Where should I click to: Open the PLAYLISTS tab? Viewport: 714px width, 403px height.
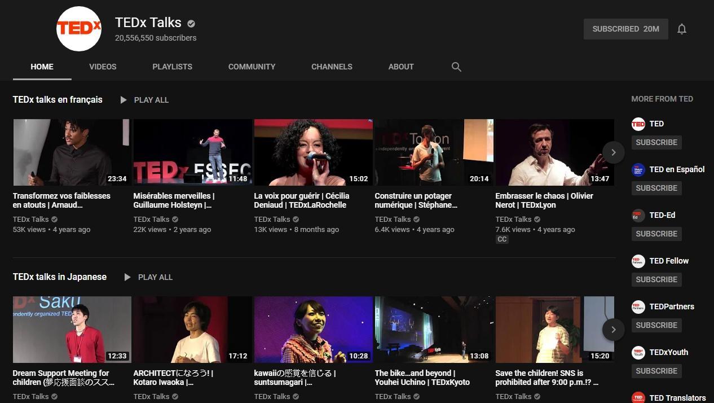[x=172, y=67]
